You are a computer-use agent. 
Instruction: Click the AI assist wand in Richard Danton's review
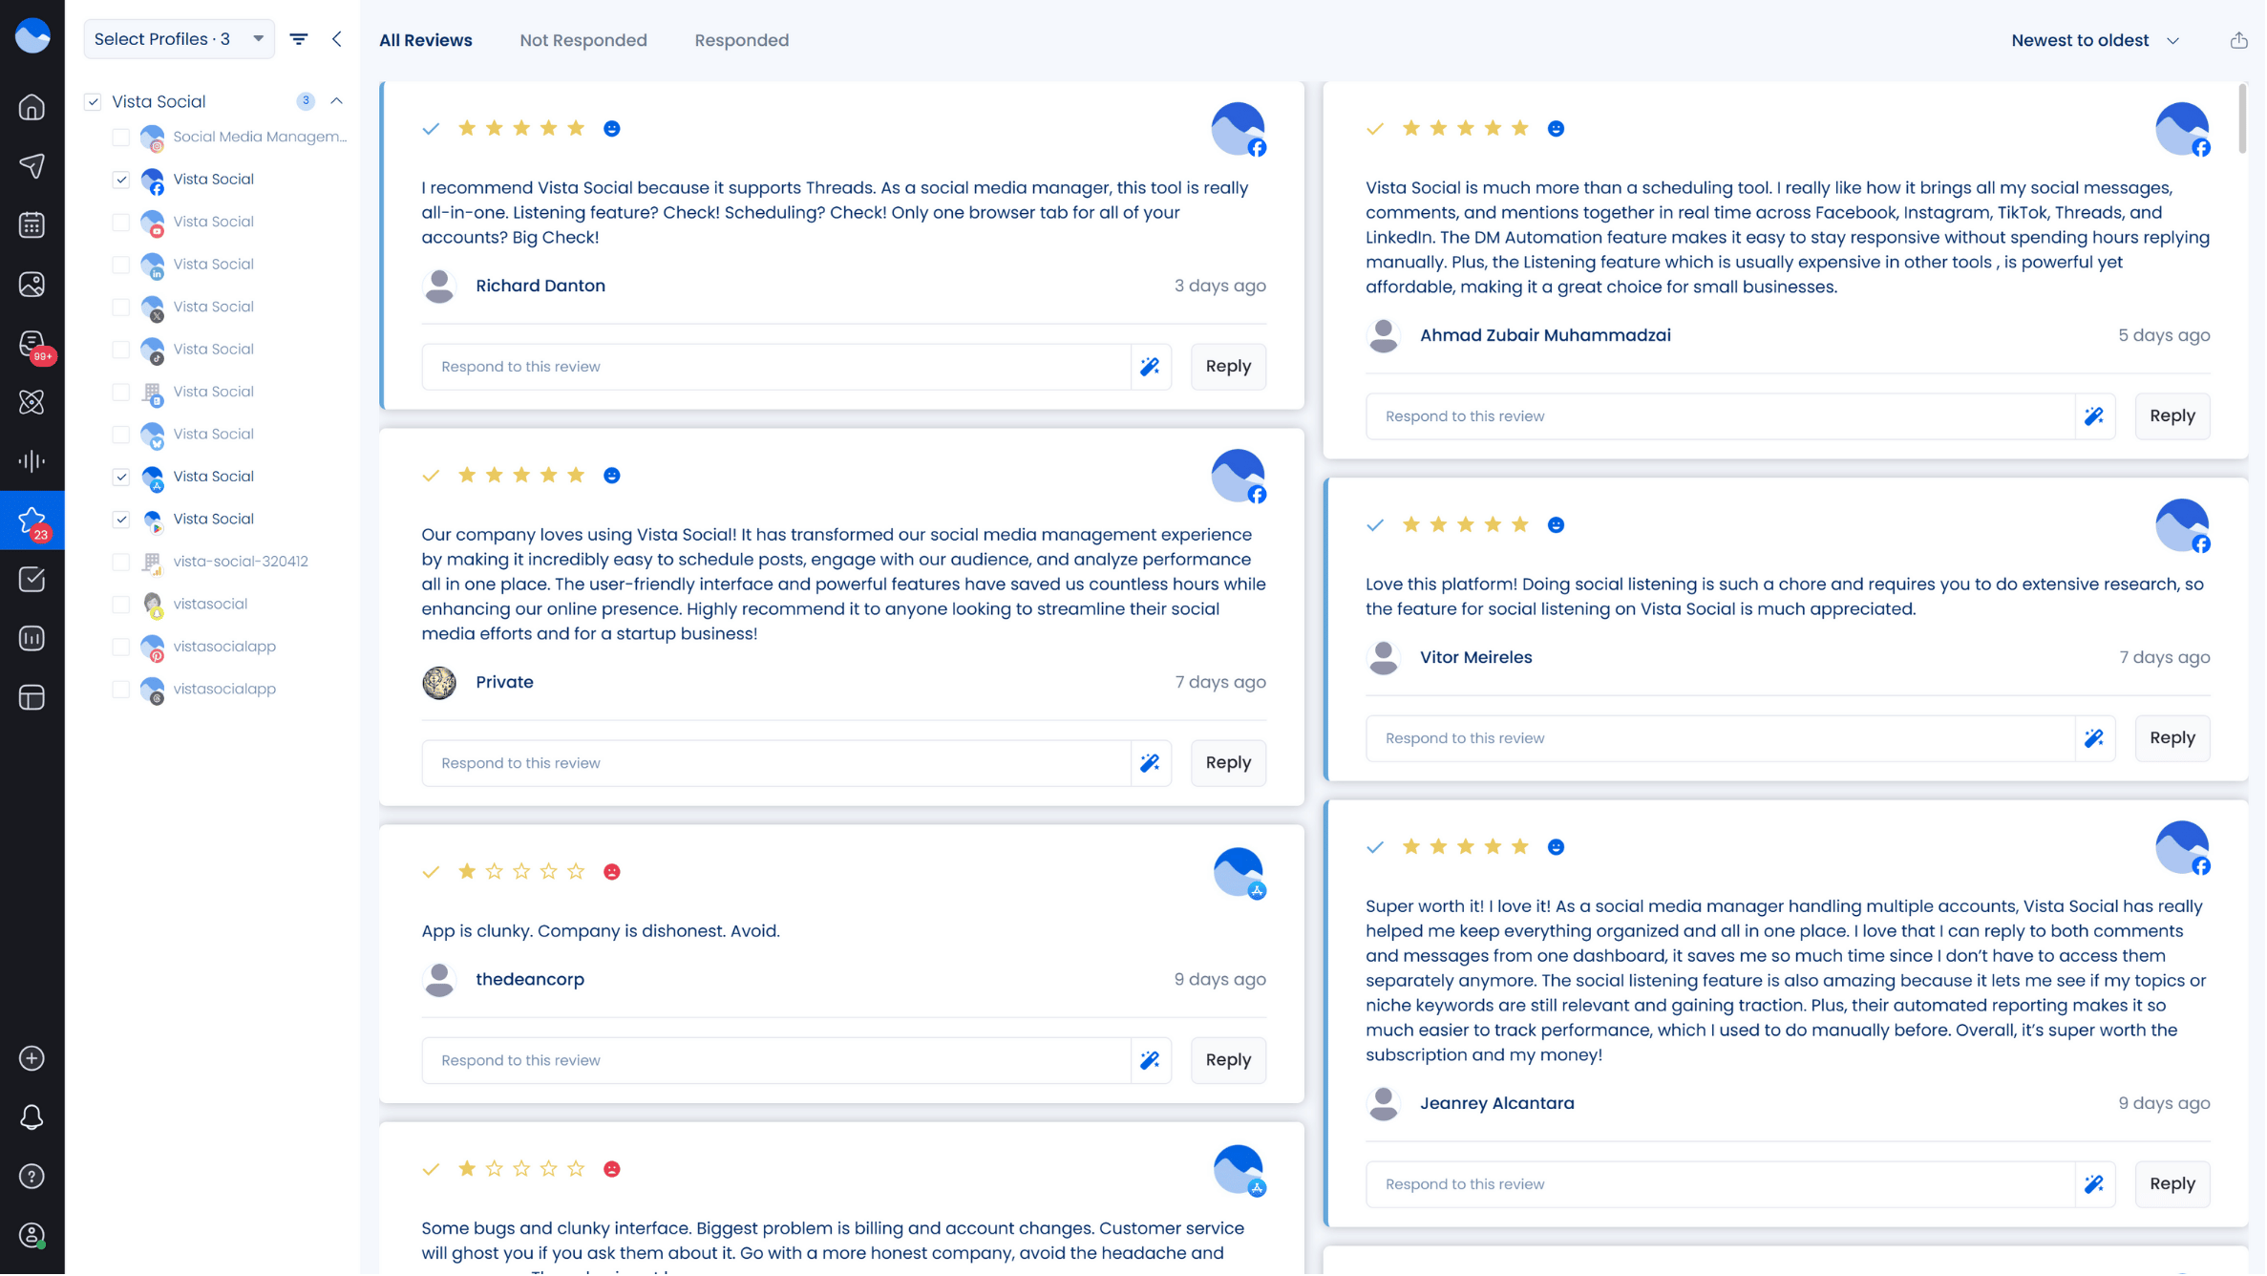coord(1151,367)
